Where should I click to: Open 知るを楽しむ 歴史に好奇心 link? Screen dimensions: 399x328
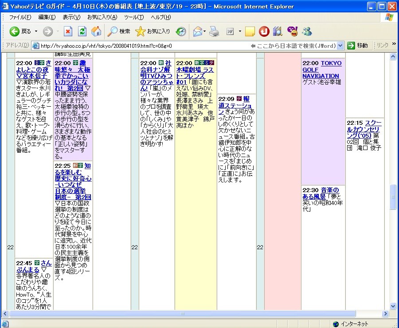click(73, 181)
